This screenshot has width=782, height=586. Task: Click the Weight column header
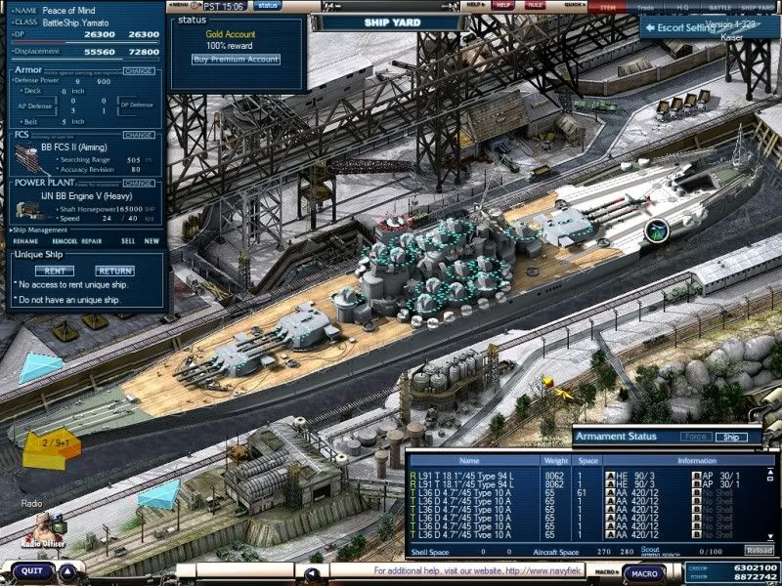pyautogui.click(x=556, y=460)
